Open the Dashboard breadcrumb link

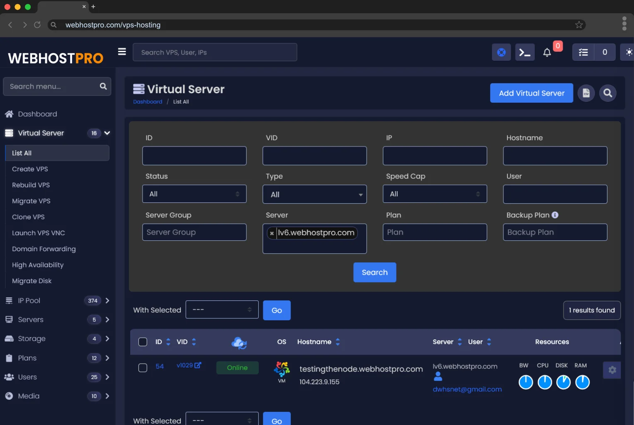(148, 102)
